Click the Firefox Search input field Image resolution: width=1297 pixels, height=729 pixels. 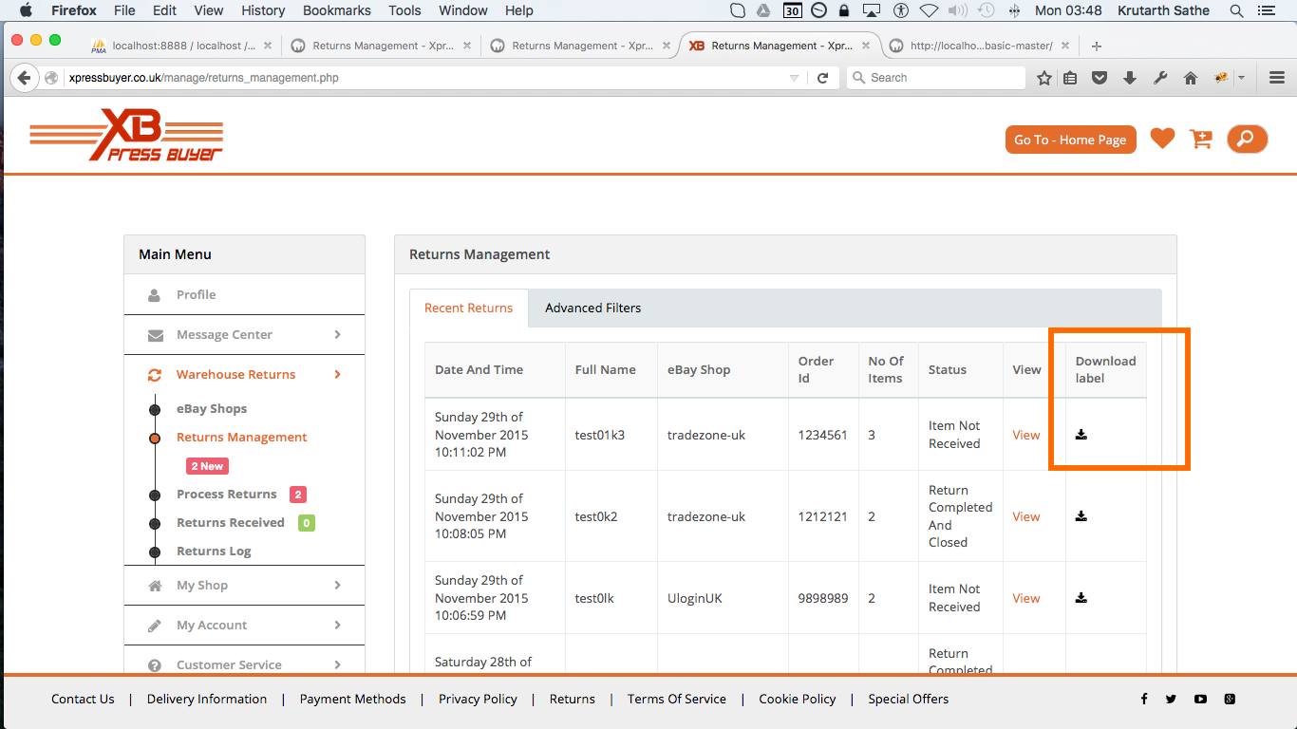tap(940, 78)
